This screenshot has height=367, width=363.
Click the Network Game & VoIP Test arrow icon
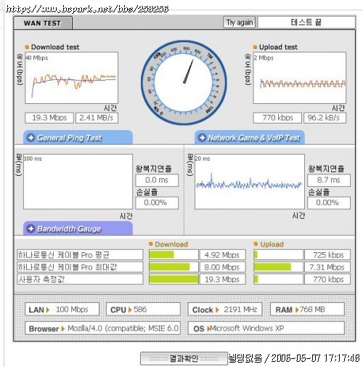(x=202, y=137)
